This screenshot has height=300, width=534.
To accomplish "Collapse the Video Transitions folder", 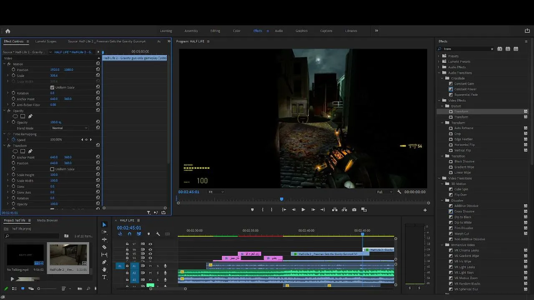I will 439,178.
